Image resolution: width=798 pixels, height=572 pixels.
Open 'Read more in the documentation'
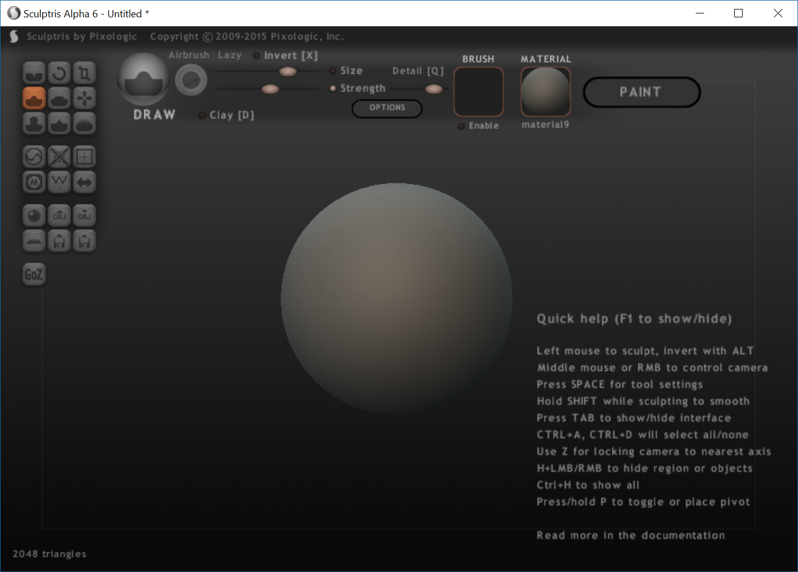pyautogui.click(x=631, y=535)
